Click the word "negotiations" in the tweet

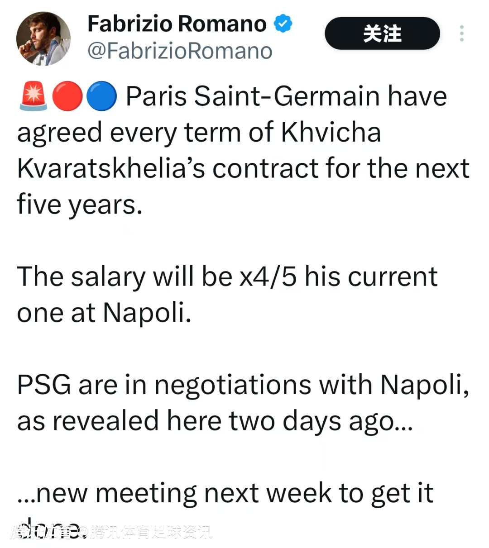[x=233, y=385]
